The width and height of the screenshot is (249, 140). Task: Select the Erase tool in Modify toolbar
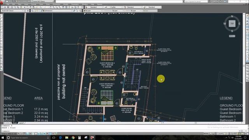point(247,16)
